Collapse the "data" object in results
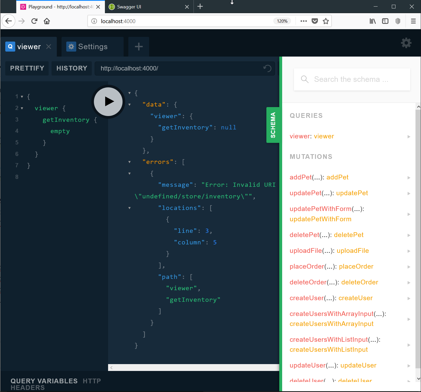Image resolution: width=421 pixels, height=392 pixels. coord(129,105)
